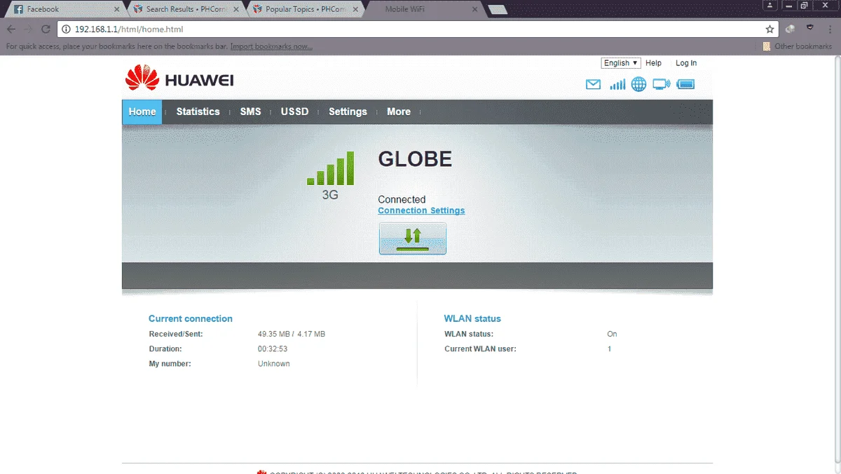Open the More menu
Screen dimensions: 841x474
tap(399, 111)
